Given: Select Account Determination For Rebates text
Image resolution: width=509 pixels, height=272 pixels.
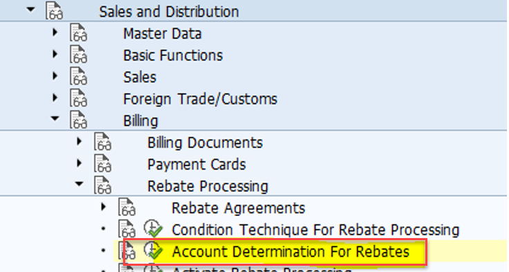Looking at the screenshot, I should tap(290, 252).
